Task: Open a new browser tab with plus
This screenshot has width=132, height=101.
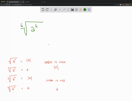Action: (x=45, y=2)
